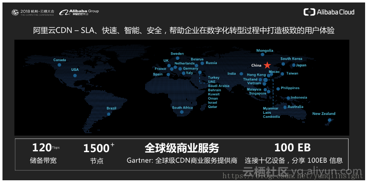
Task: Select the map dot under Mongolia label
Action: (263, 55)
